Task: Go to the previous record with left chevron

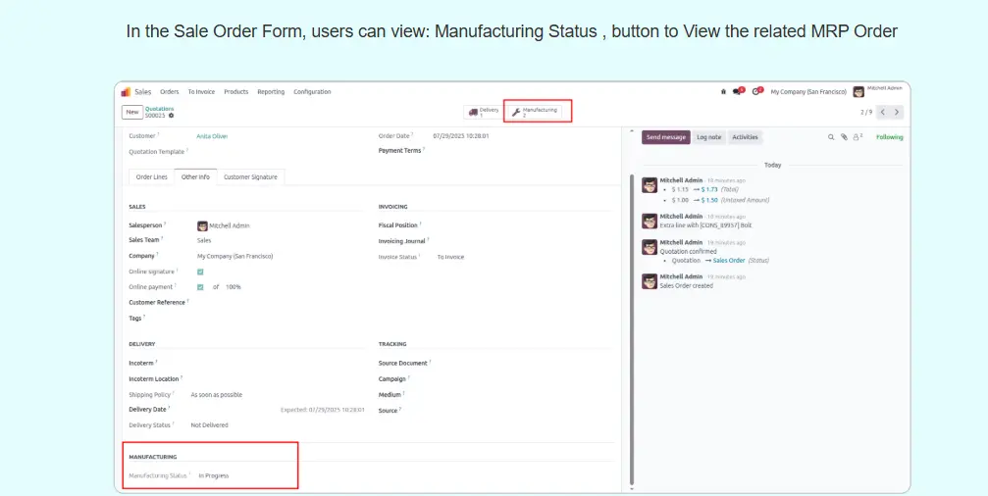Action: click(x=883, y=112)
